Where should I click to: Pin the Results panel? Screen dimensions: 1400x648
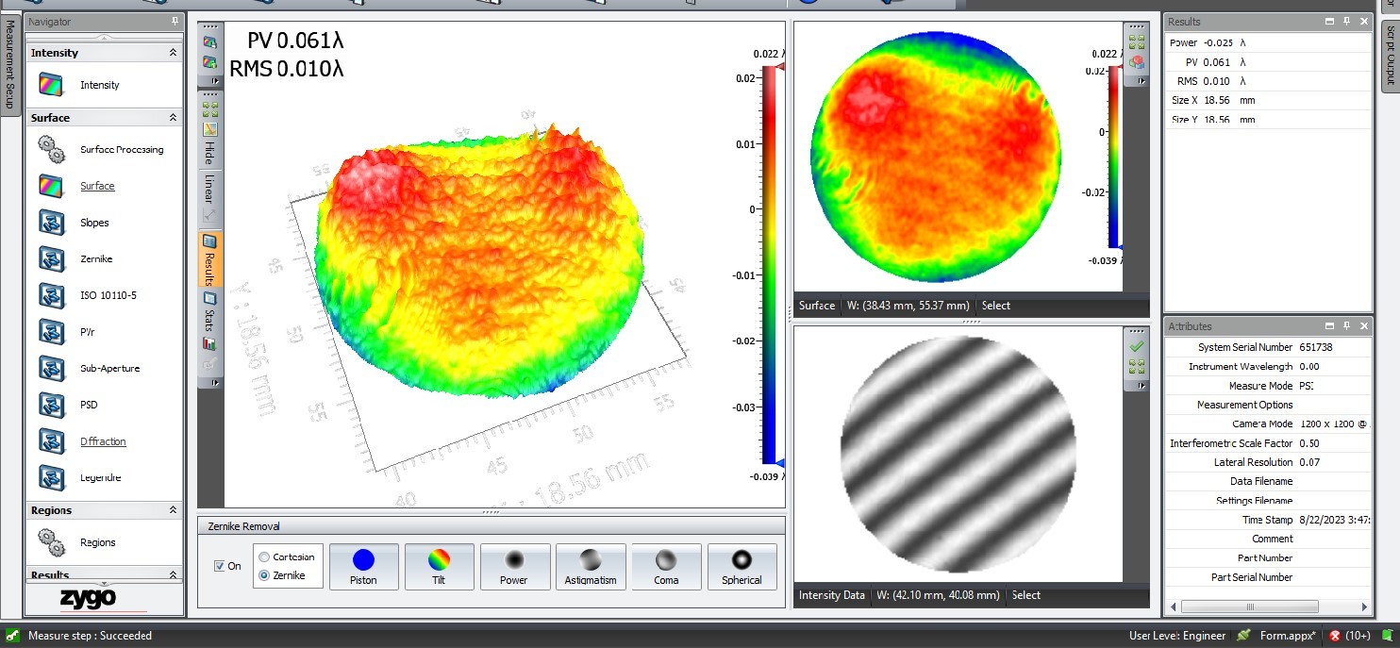1347,22
